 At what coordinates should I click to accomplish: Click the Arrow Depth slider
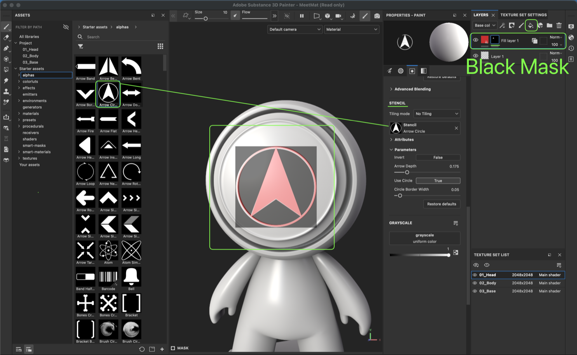pos(427,172)
